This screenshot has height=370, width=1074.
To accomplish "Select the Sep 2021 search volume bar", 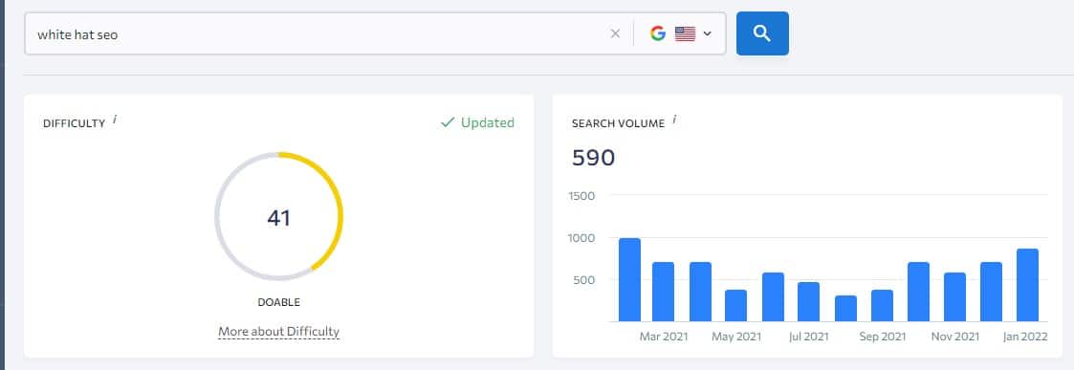I will click(882, 306).
